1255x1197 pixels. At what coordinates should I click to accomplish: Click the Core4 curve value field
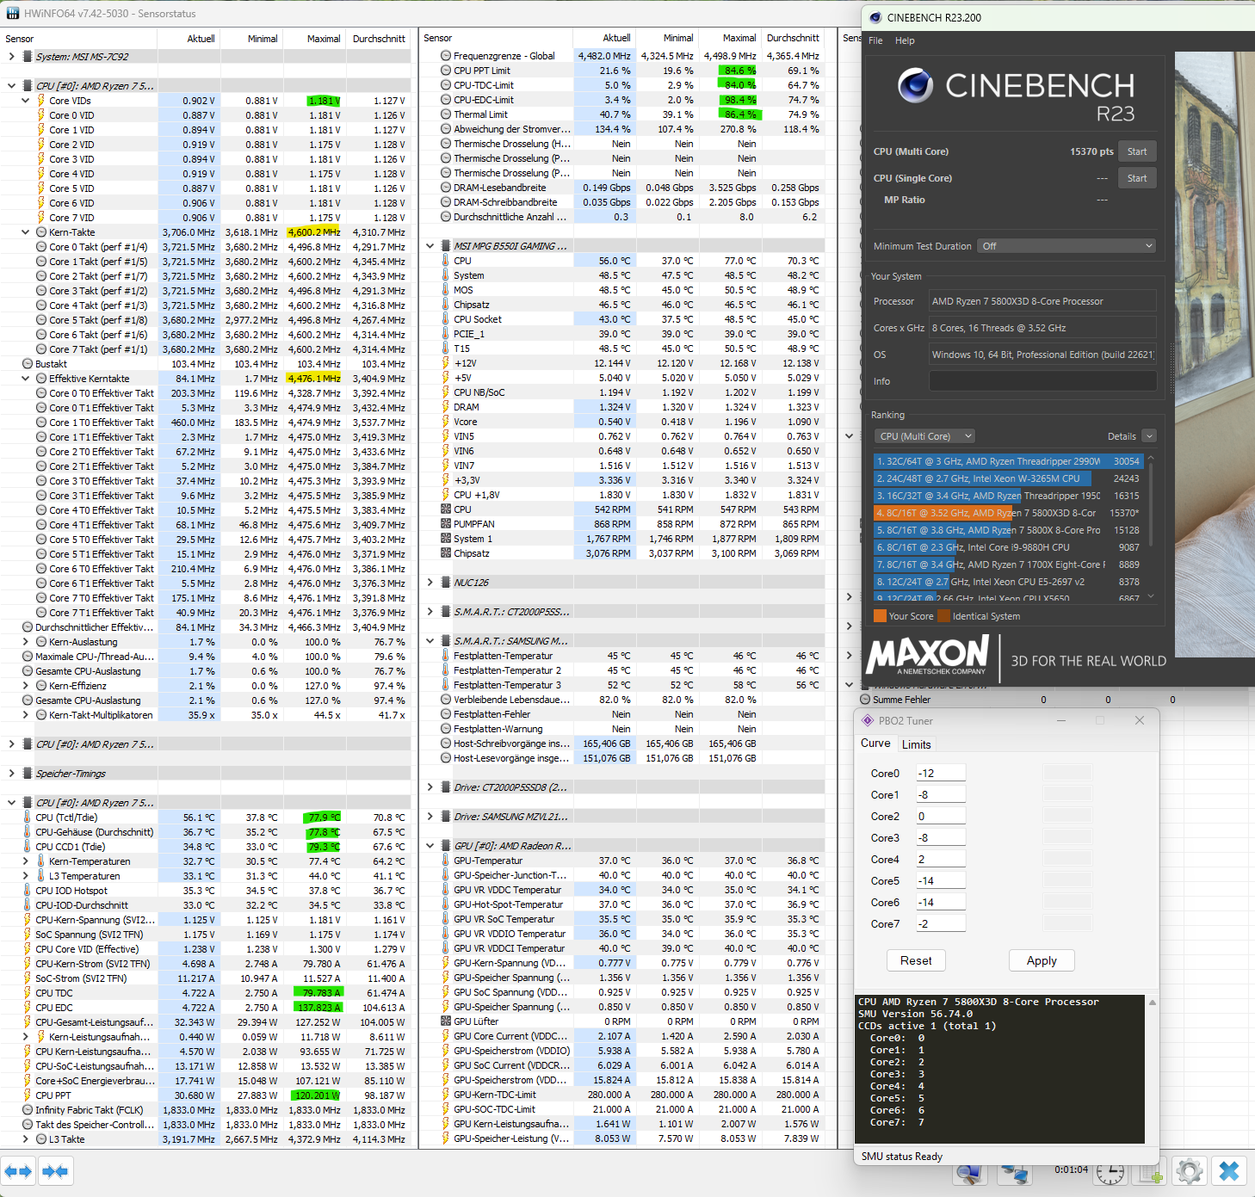[x=941, y=859]
